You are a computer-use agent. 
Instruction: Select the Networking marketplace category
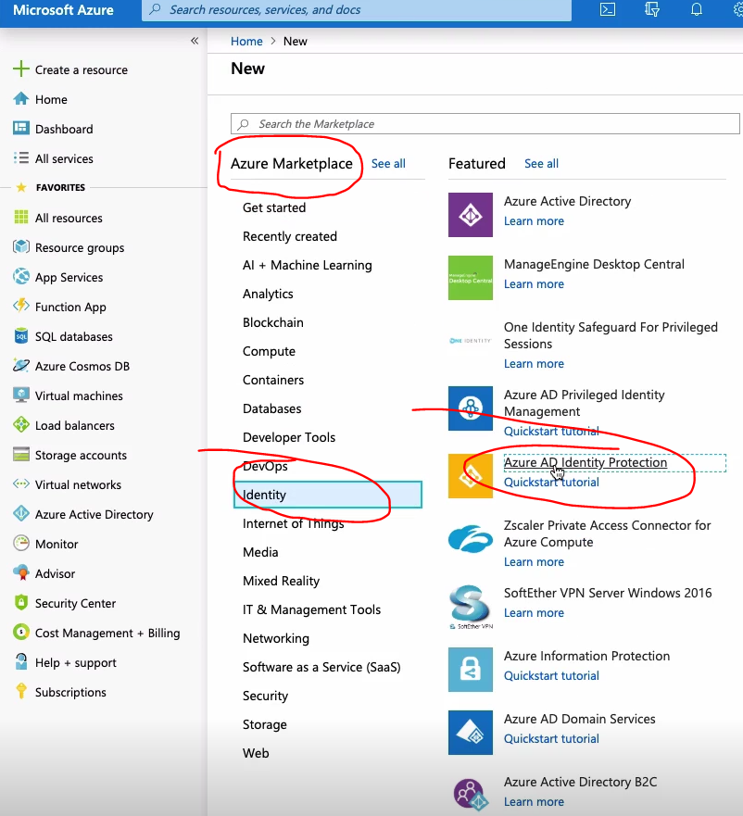276,638
